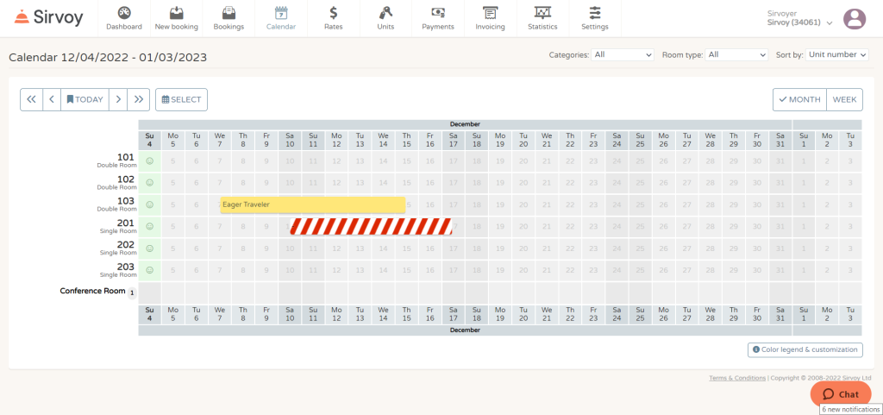The image size is (883, 415).
Task: Expand the Categories dropdown
Action: 623,54
